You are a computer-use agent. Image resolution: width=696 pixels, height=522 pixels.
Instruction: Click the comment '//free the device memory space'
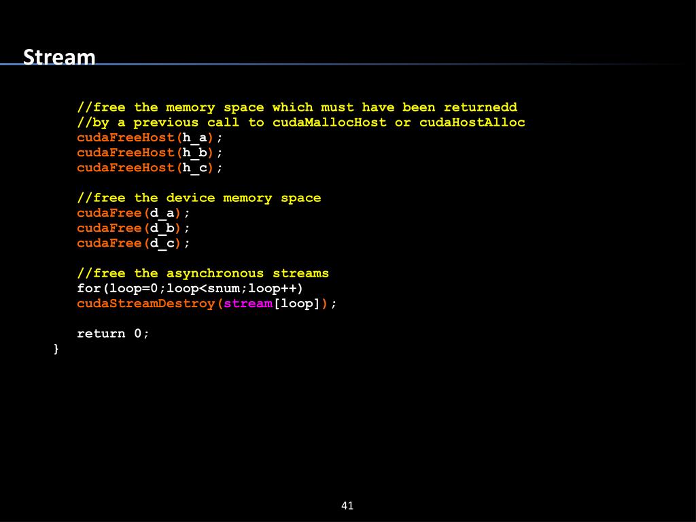coord(199,198)
